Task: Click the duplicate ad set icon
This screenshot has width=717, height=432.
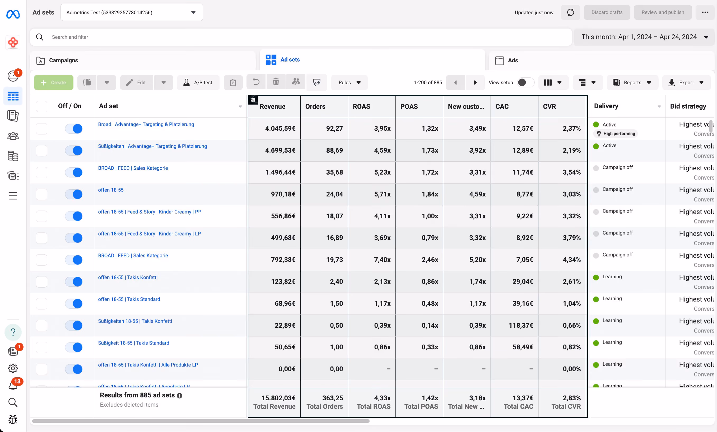Action: coord(87,83)
